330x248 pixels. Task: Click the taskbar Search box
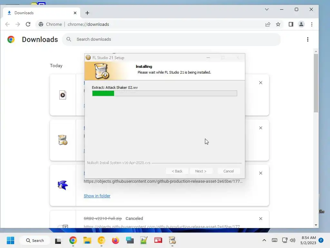(35, 240)
